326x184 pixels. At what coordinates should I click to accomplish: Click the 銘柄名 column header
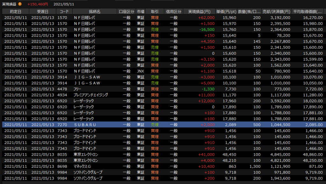click(x=94, y=11)
